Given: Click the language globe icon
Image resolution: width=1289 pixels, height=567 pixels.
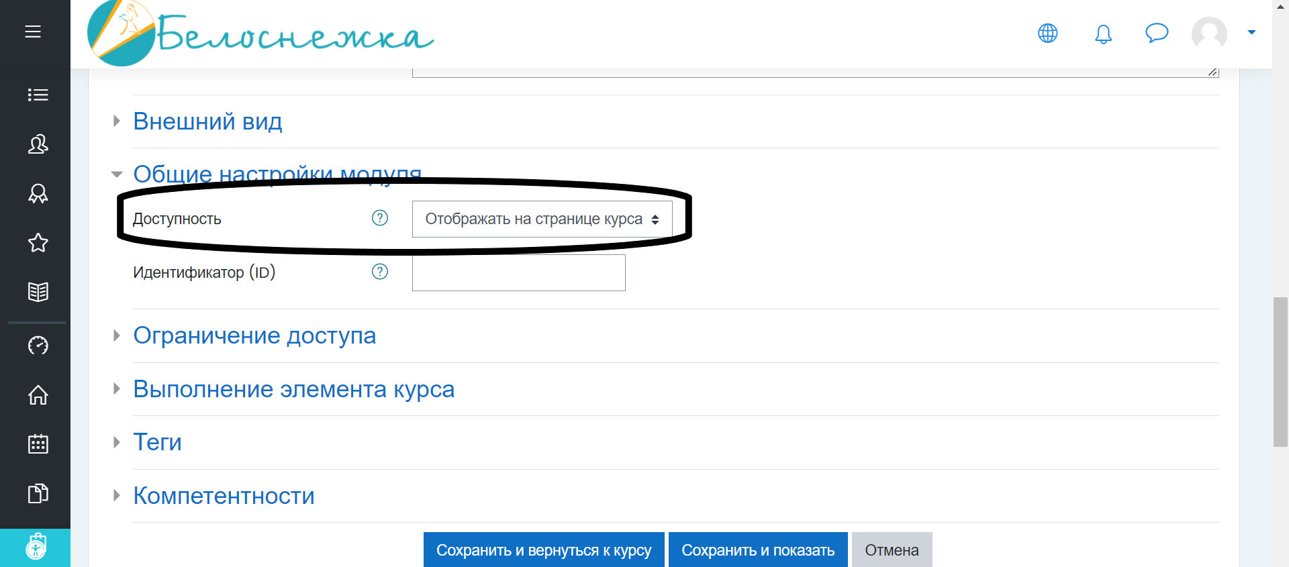Looking at the screenshot, I should pos(1047,33).
